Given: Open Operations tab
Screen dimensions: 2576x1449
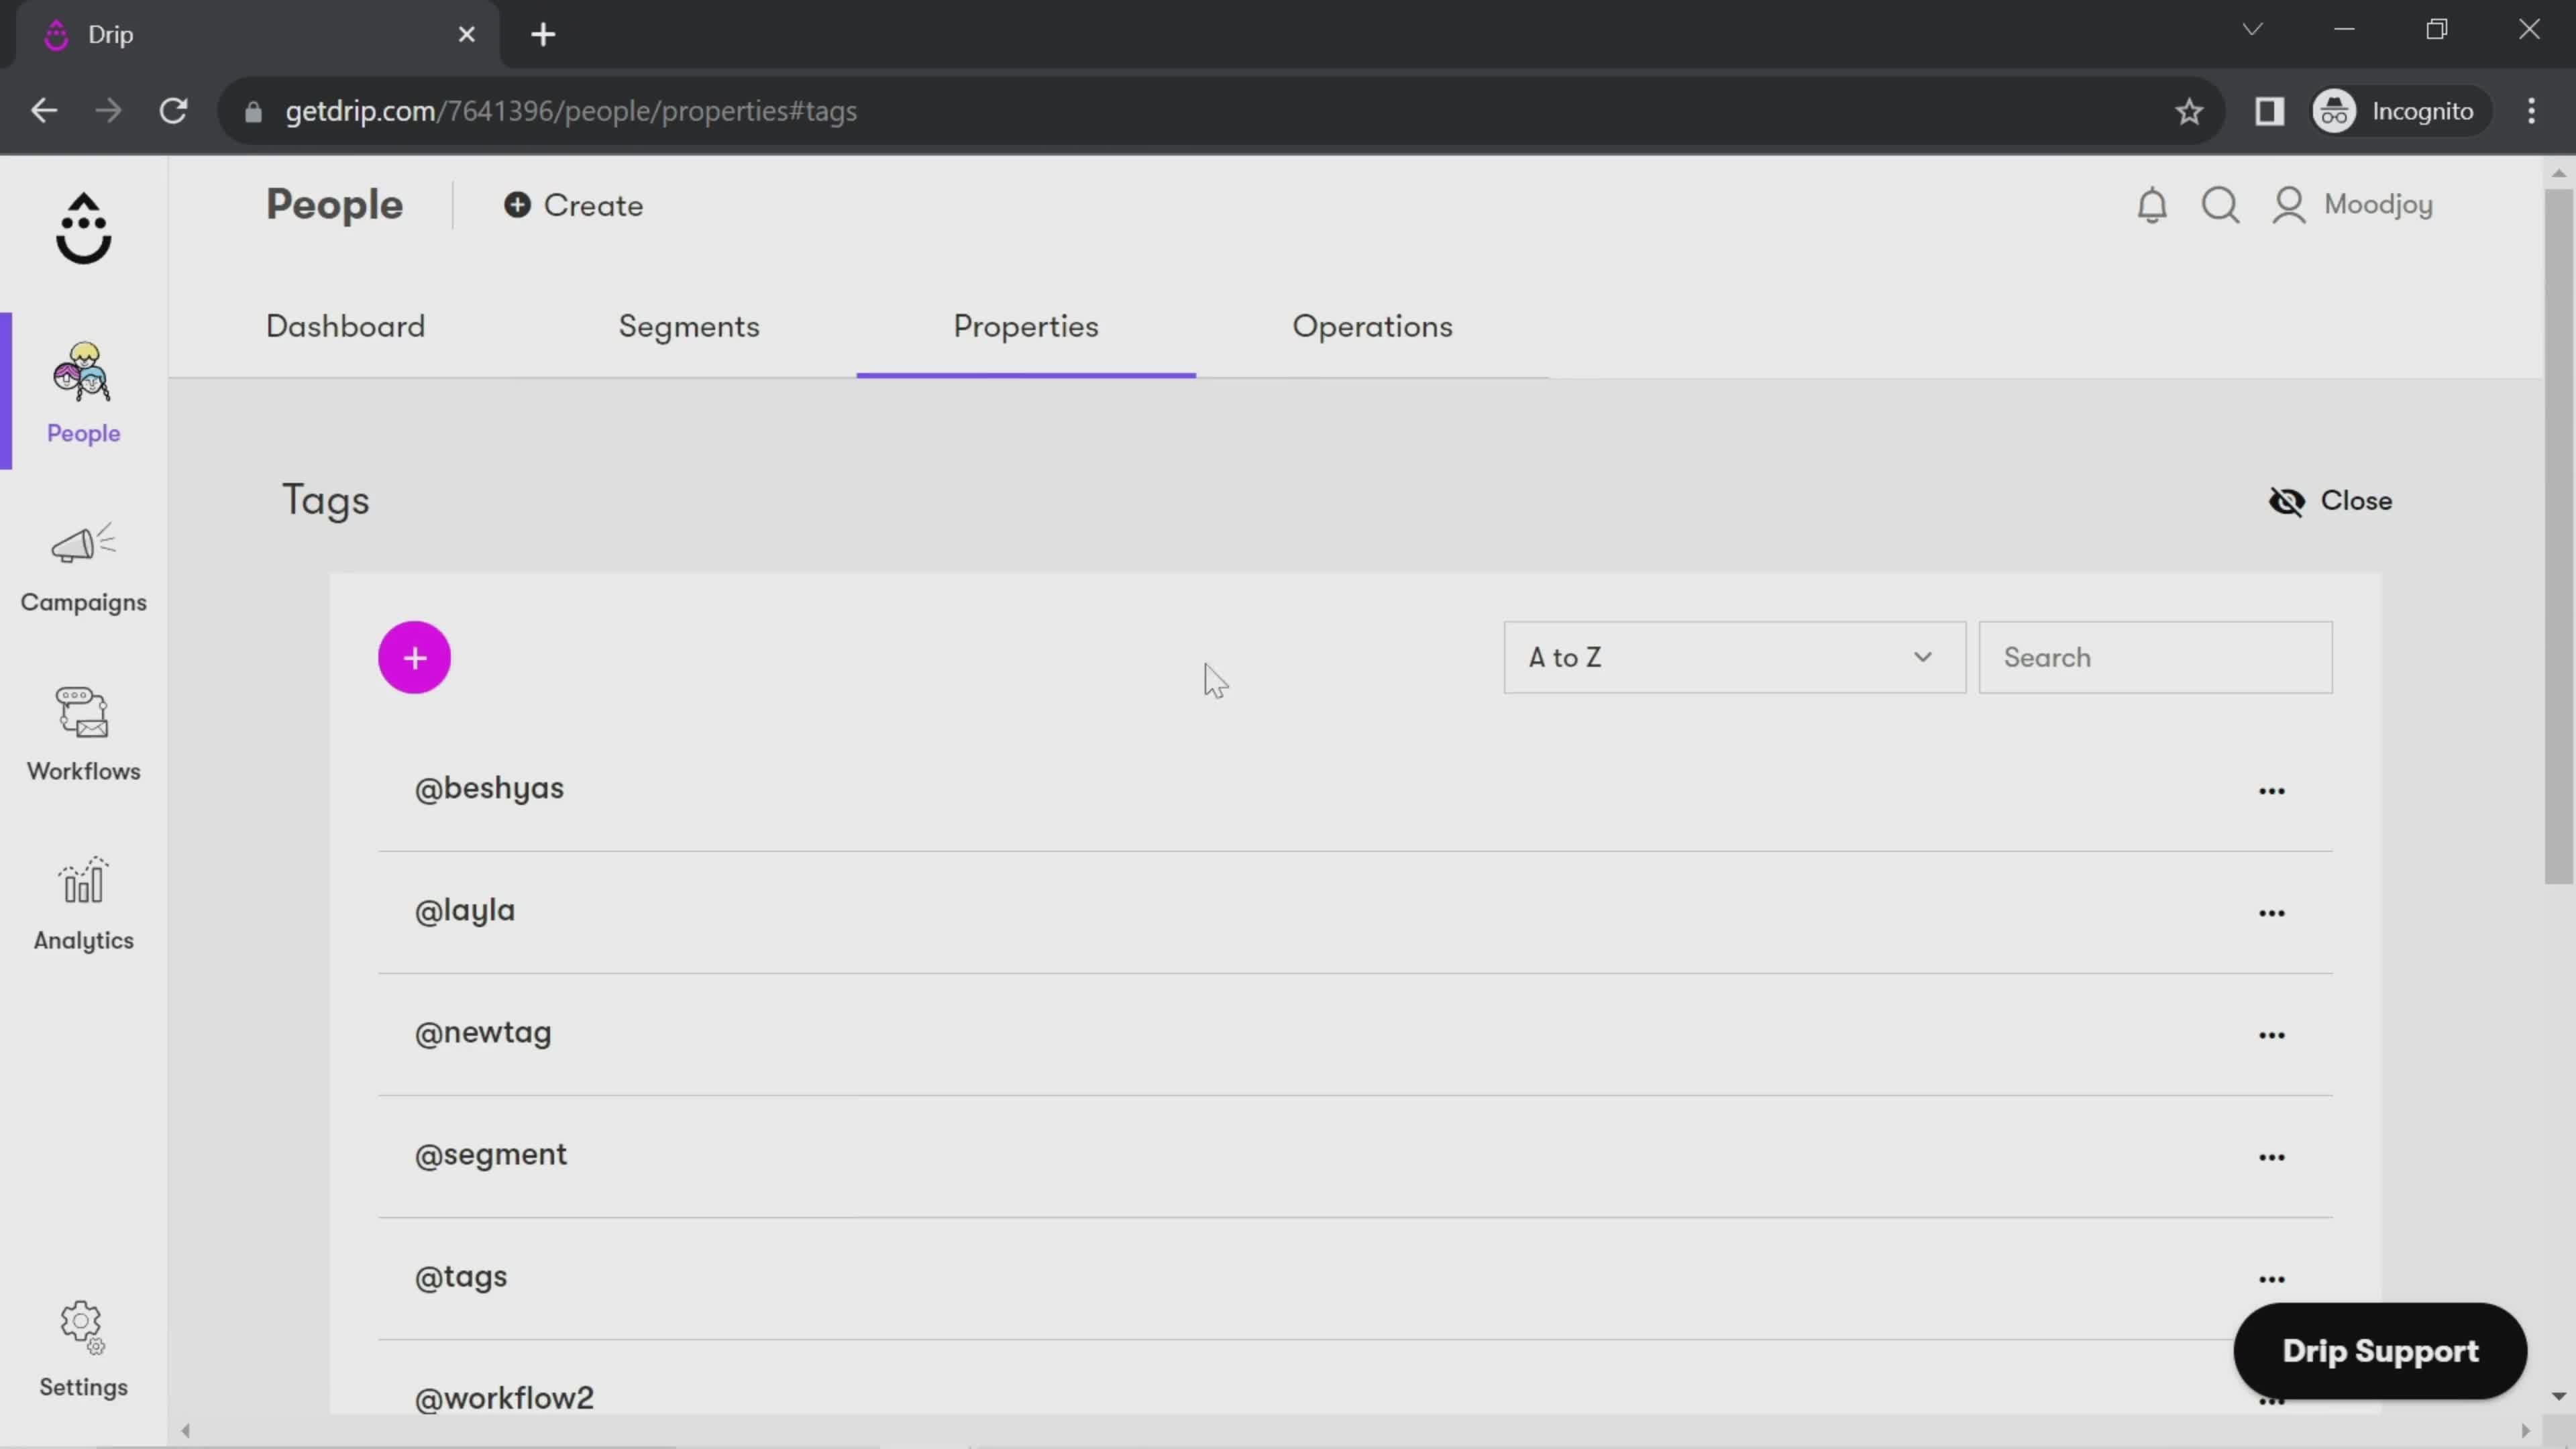Looking at the screenshot, I should click(x=1371, y=325).
